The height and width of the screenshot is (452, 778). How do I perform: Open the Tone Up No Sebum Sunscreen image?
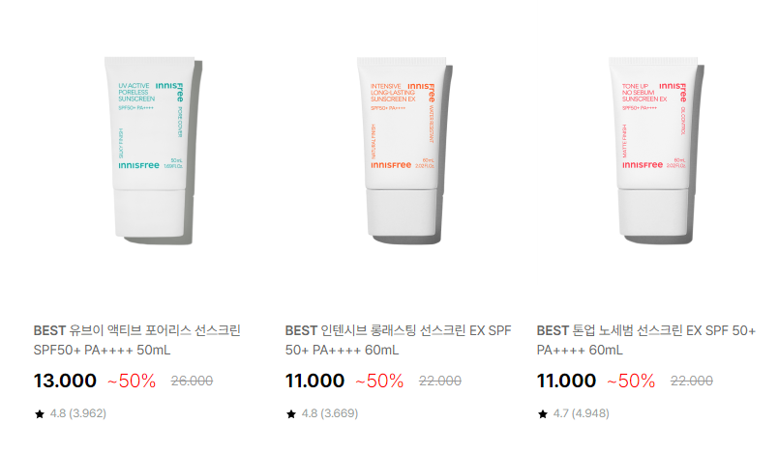point(656,151)
